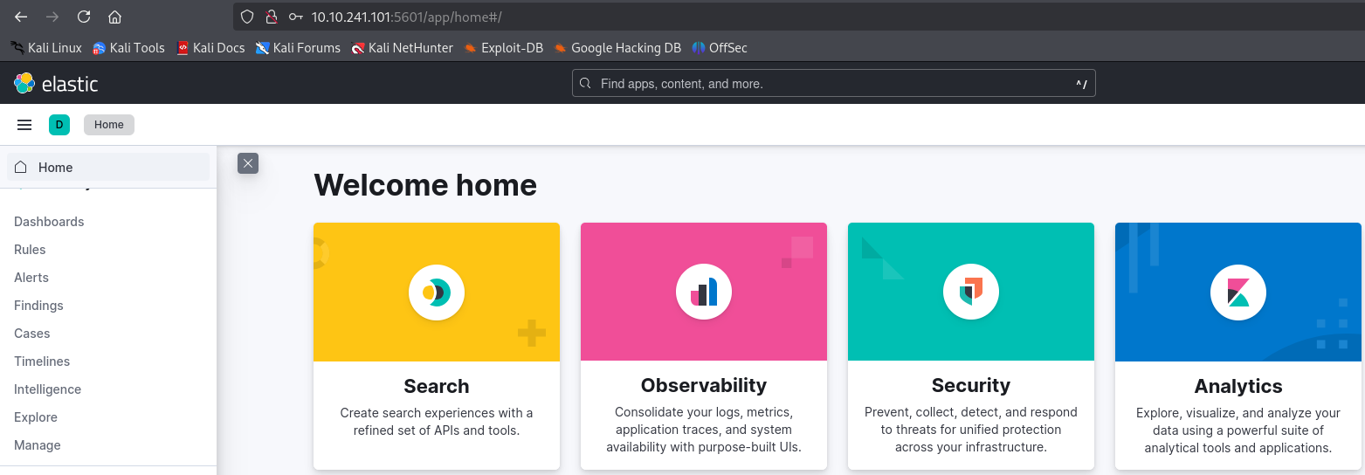Open the Observability card title

tap(704, 386)
